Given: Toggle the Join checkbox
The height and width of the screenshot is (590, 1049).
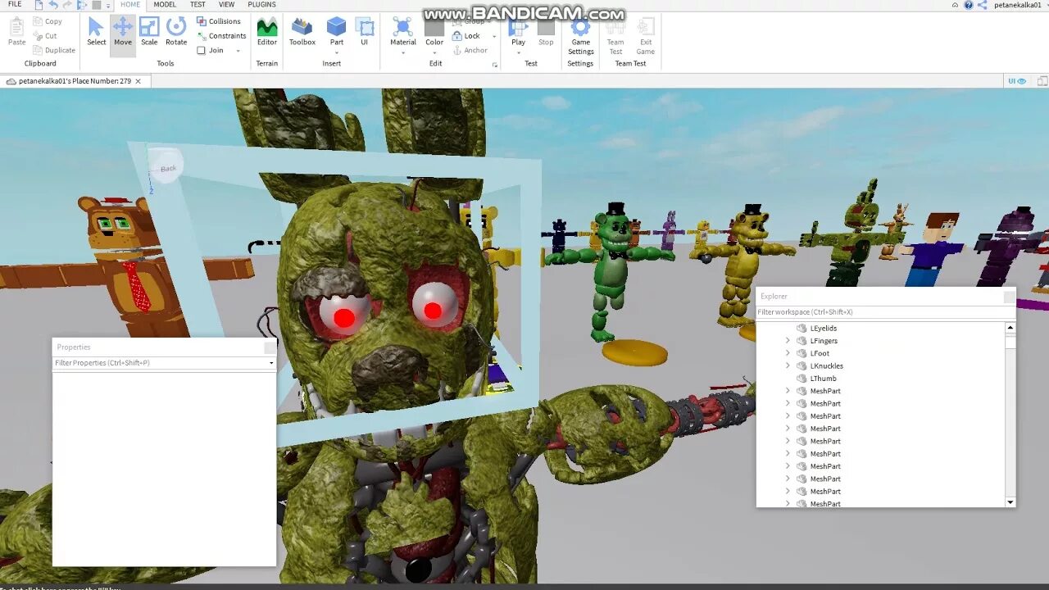Looking at the screenshot, I should [x=202, y=50].
